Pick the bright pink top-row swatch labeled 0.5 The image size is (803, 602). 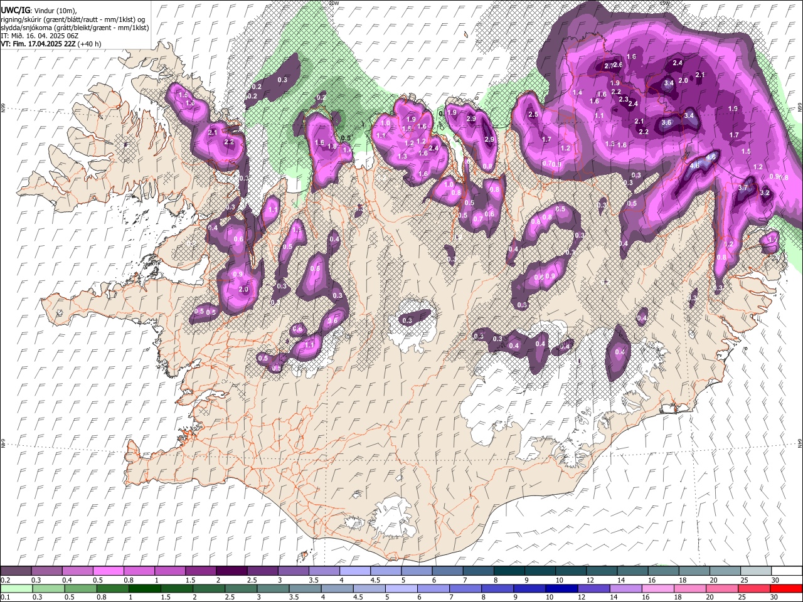(108, 571)
